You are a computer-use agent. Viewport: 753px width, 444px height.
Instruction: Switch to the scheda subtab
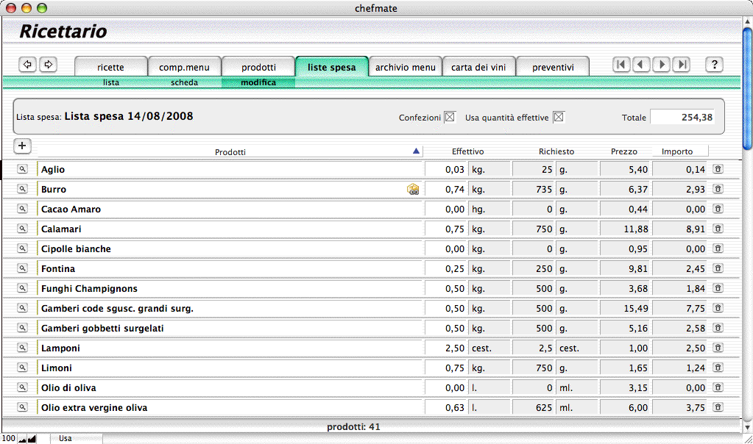pos(185,82)
